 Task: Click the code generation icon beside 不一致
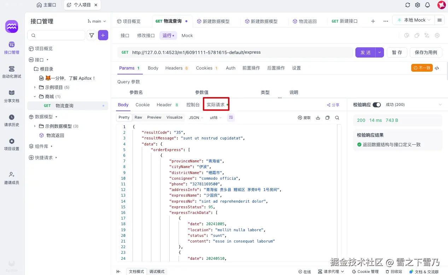click(437, 68)
